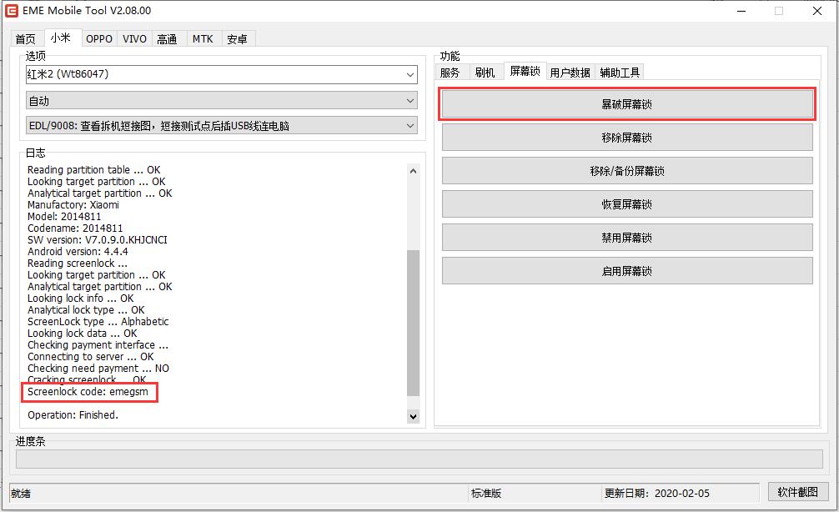Open the 刷机 function tab

485,73
